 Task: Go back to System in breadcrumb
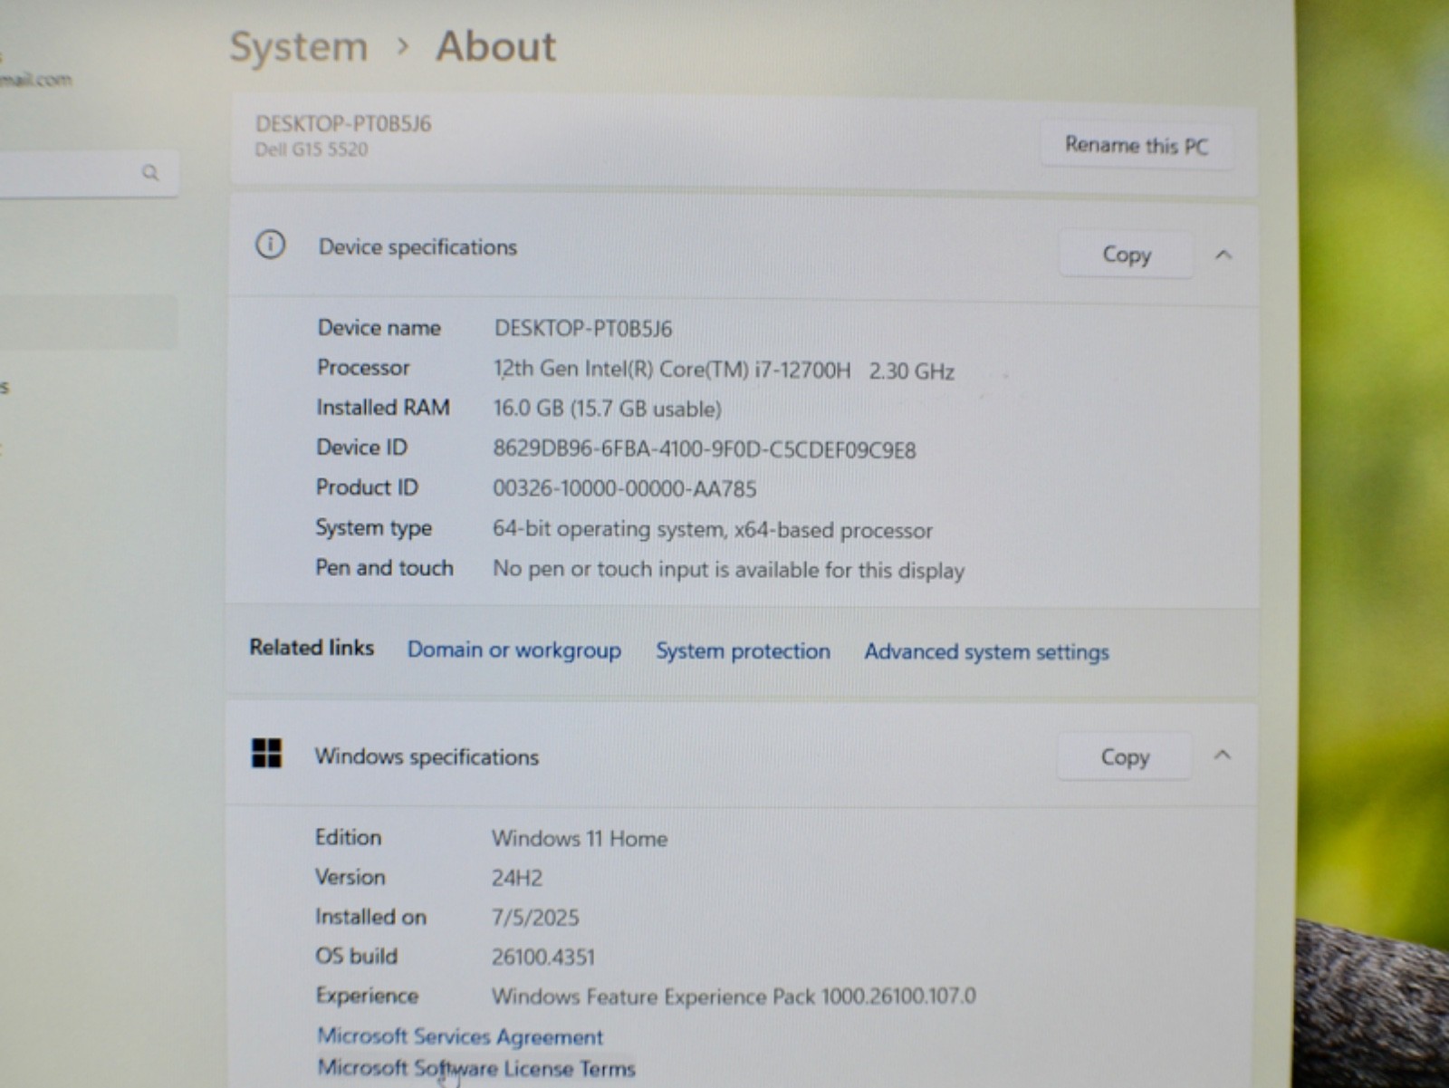coord(299,46)
